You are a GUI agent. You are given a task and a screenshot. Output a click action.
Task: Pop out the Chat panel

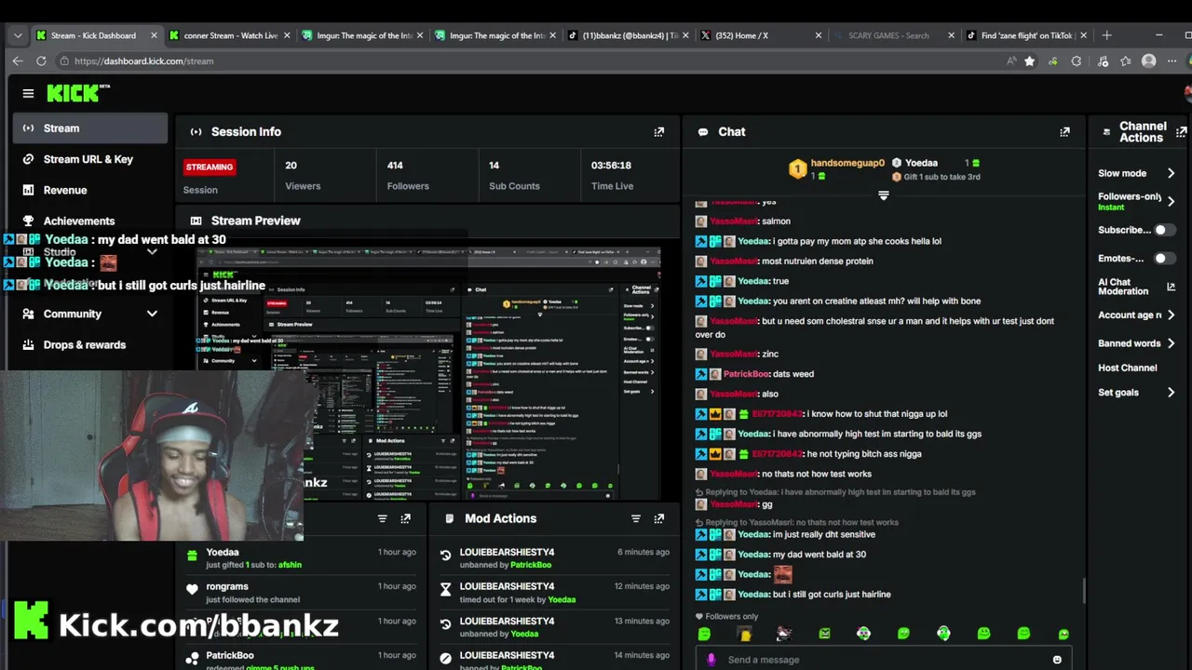[1065, 132]
